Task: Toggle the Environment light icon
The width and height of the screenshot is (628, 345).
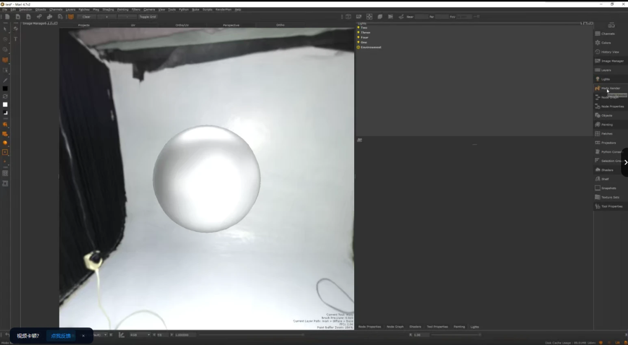Action: (358, 47)
